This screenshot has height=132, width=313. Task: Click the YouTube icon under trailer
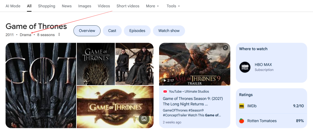tap(165, 92)
